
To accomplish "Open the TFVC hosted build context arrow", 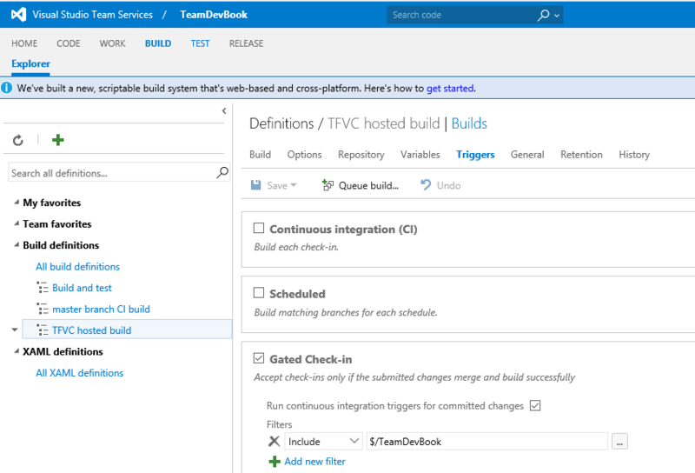I will coord(15,330).
